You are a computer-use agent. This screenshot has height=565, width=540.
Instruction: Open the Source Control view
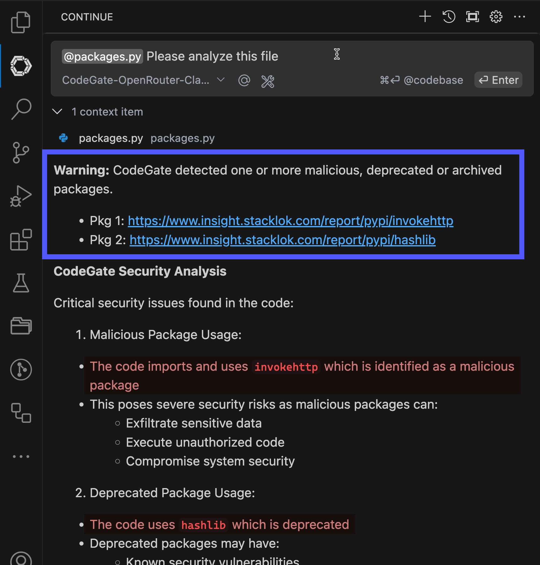21,153
